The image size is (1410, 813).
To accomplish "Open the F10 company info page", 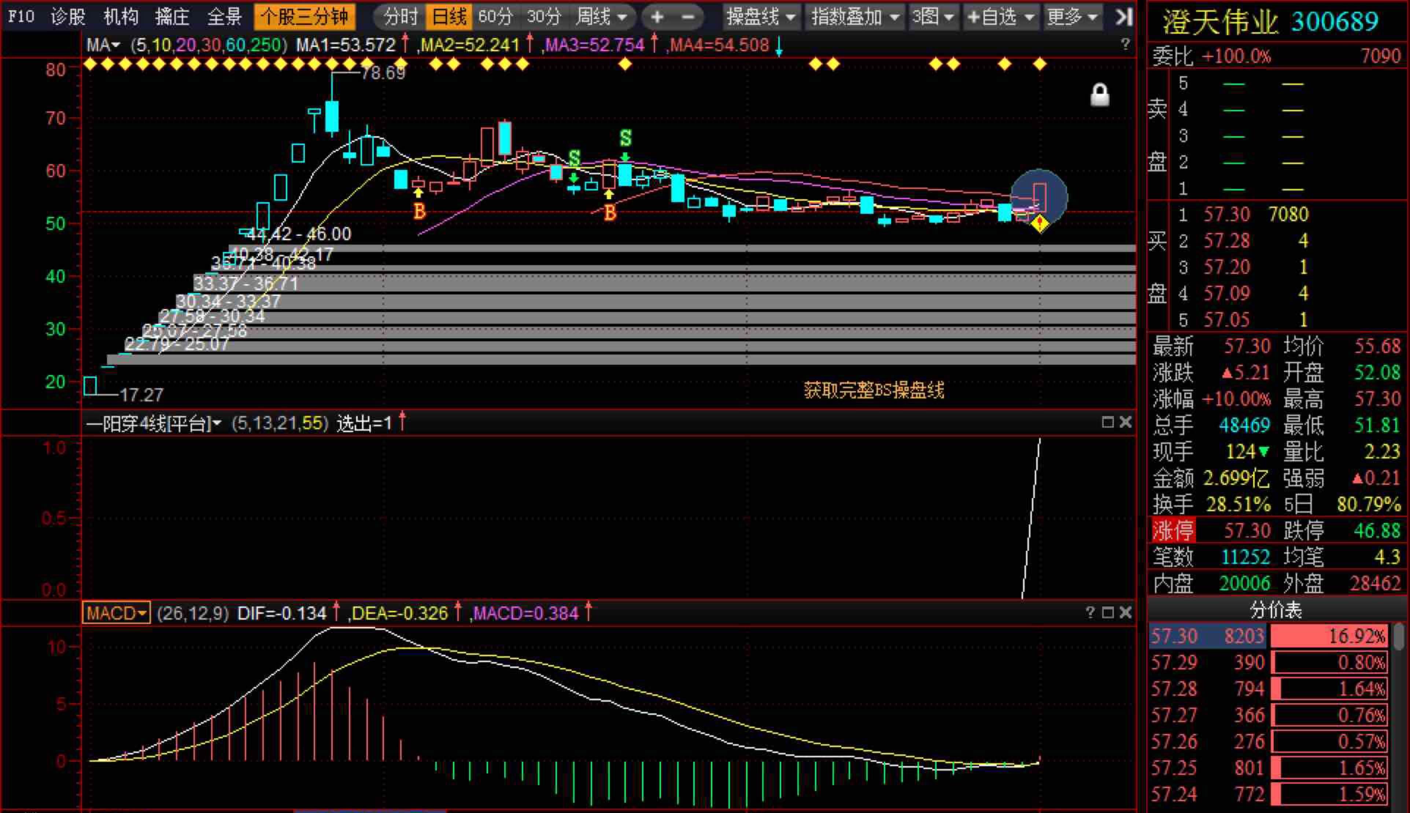I will coord(21,17).
